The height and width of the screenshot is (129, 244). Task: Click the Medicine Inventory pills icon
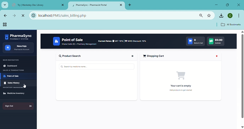tap(5, 93)
